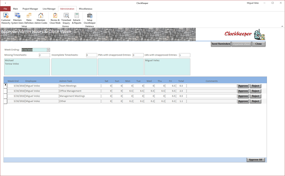Click the 2.5 total for Office Management
285x176 pixels.
pyautogui.click(x=181, y=91)
